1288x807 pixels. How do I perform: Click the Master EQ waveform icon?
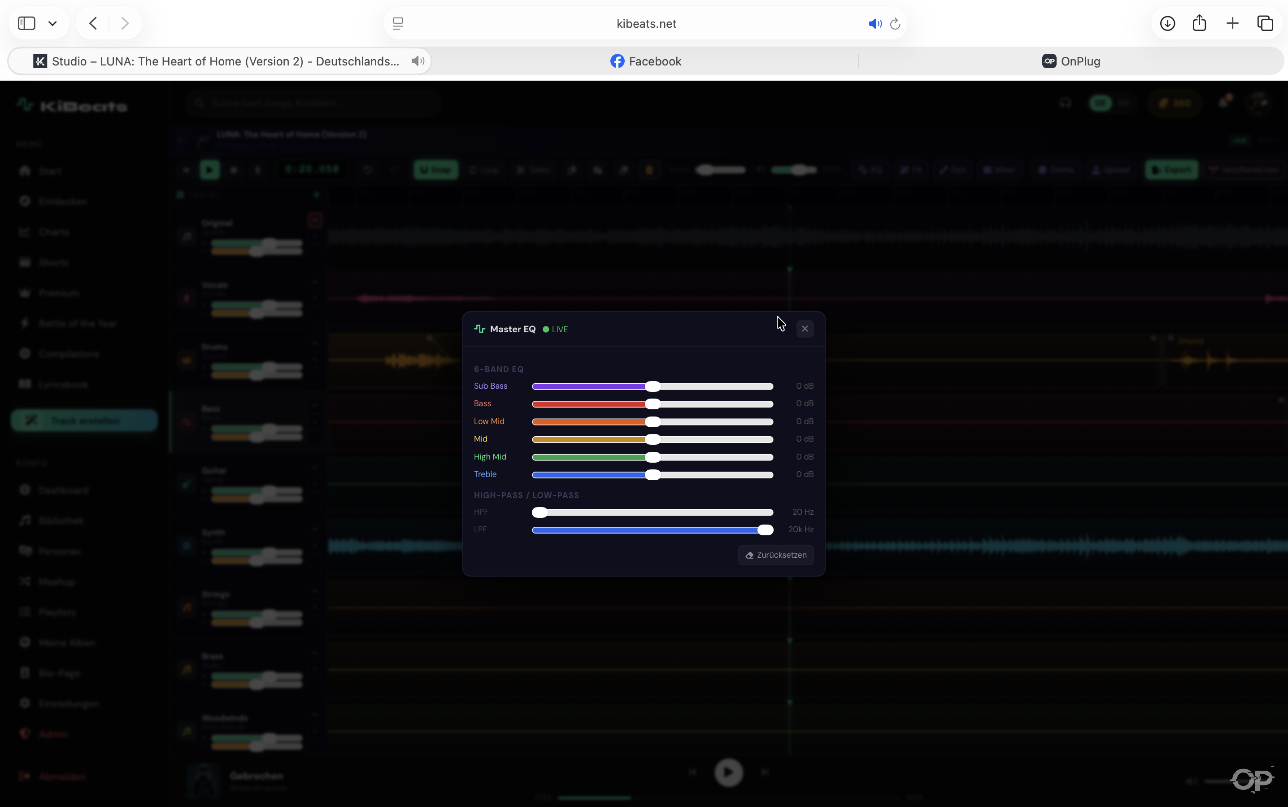coord(479,329)
